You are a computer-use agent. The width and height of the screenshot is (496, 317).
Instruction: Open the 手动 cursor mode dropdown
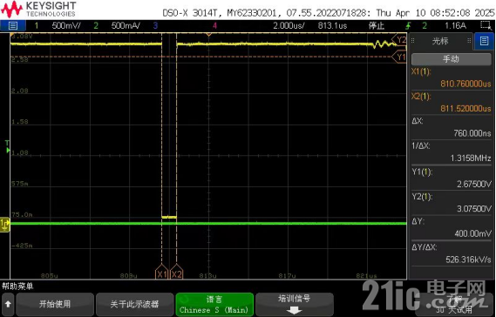pyautogui.click(x=451, y=59)
